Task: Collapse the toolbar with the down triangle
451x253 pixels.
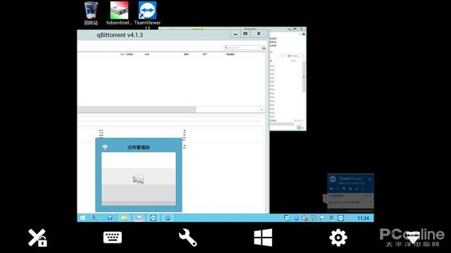Action: click(414, 238)
